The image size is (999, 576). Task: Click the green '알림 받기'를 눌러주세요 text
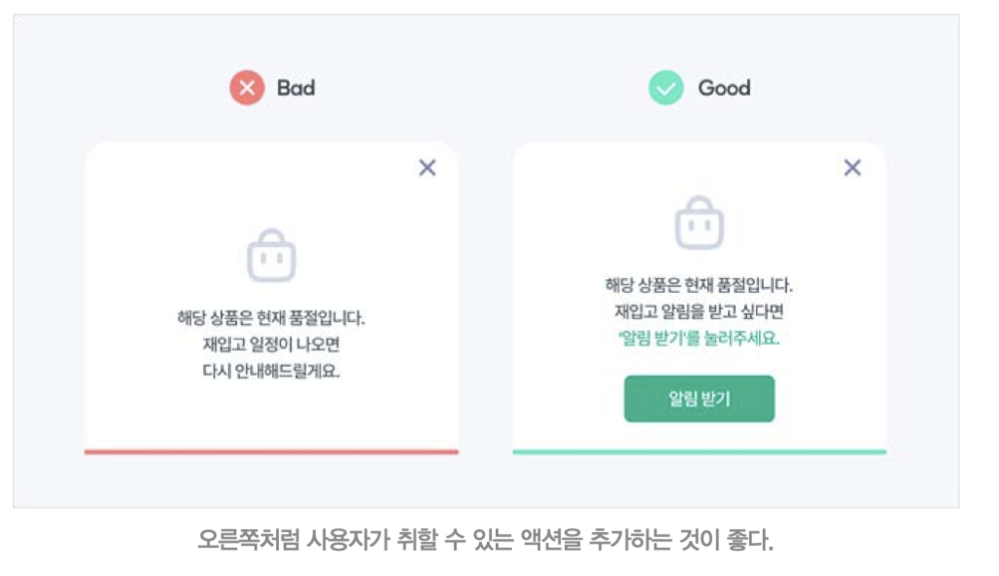click(x=699, y=338)
